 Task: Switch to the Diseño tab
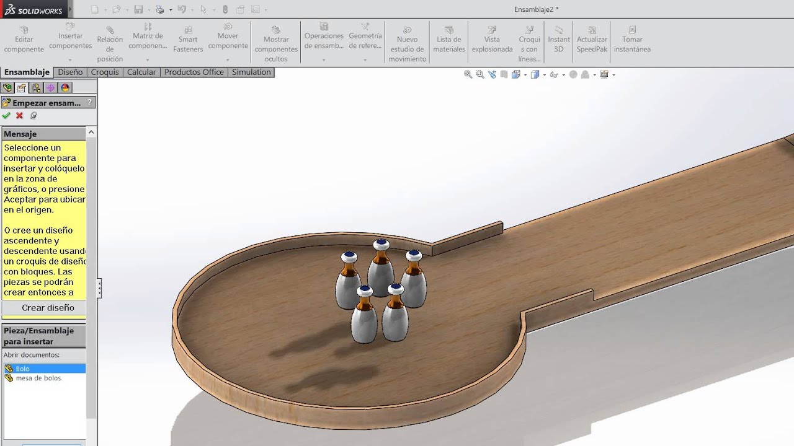(x=70, y=72)
